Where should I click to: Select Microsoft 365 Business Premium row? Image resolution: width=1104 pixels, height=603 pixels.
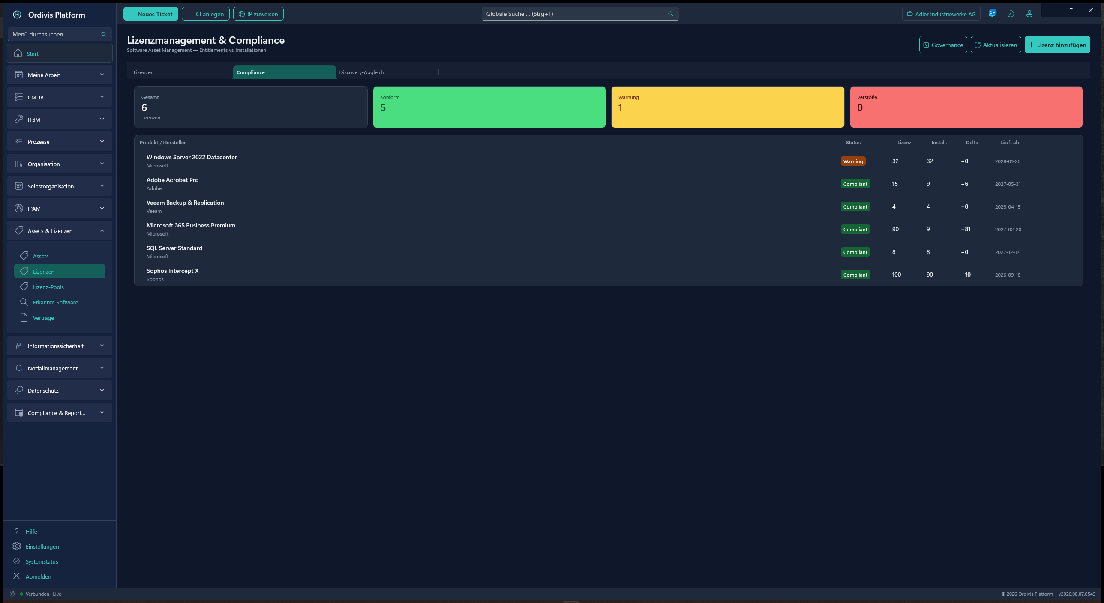608,229
